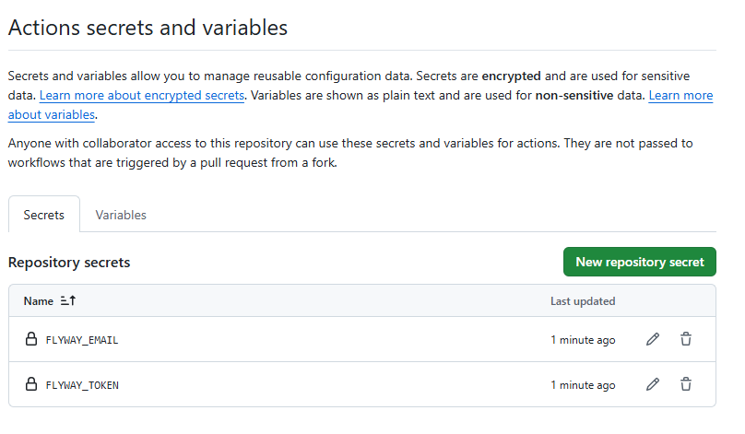
Task: Select the Secrets tab
Action: 44,215
